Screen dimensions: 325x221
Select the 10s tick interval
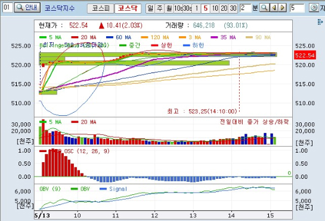tap(178, 8)
